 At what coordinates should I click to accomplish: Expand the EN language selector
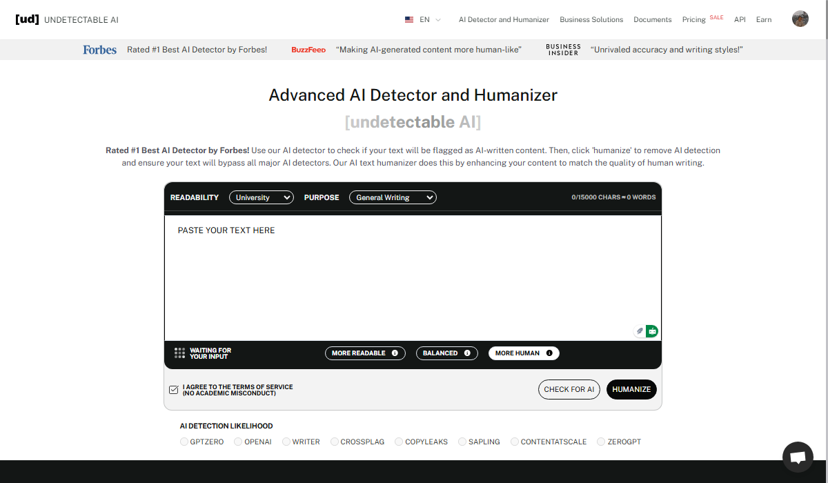[423, 20]
